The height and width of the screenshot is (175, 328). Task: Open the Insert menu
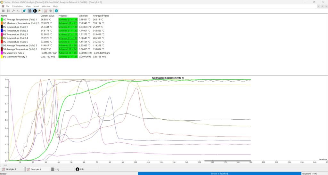point(36,6)
